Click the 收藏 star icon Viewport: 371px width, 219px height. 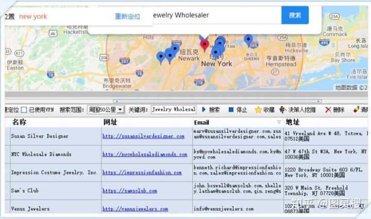point(258,109)
